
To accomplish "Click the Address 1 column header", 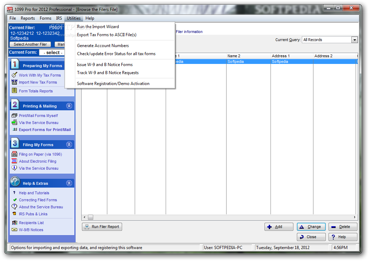I will click(292, 56).
